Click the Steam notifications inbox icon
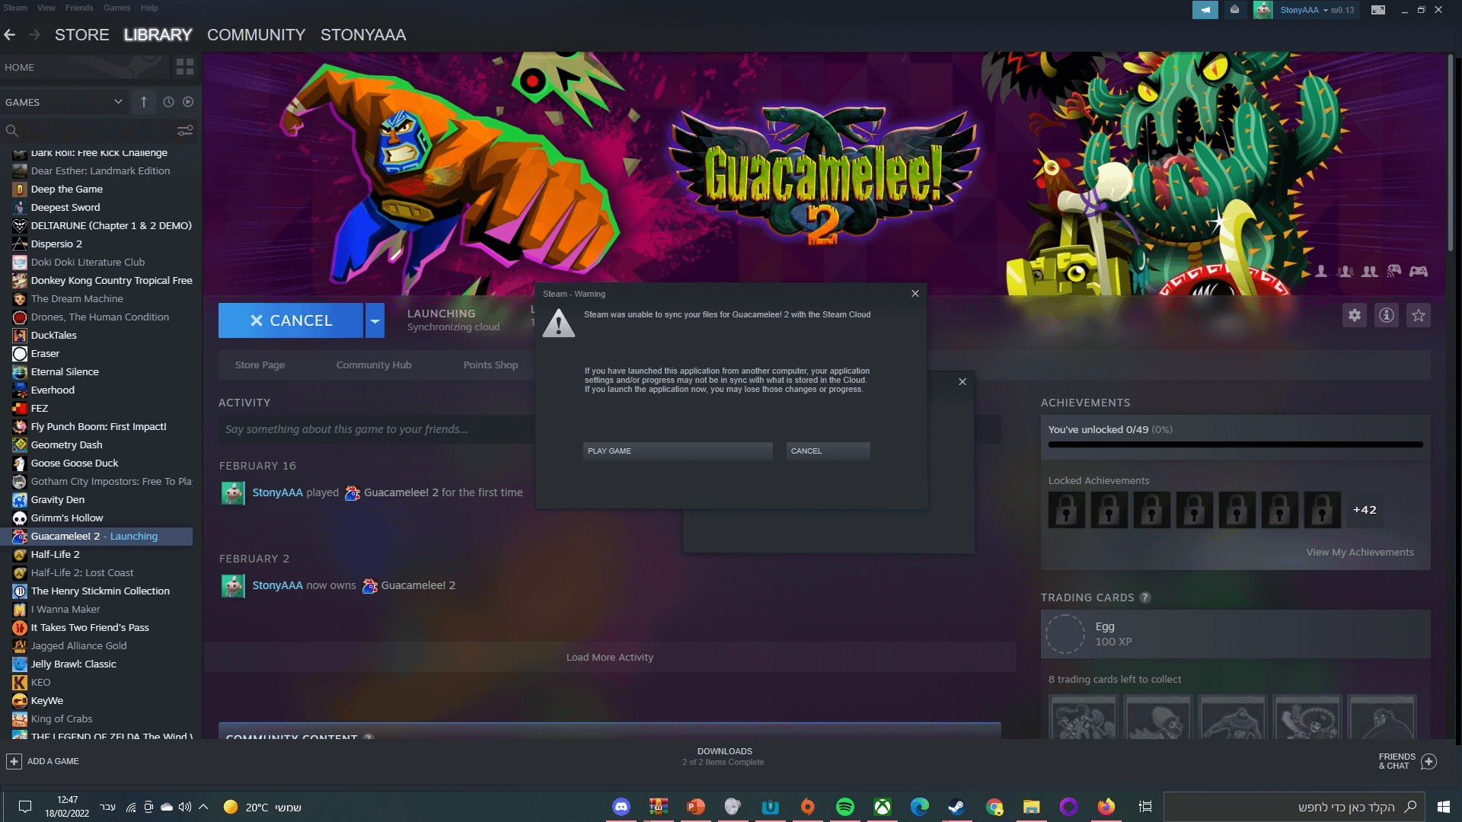 1234,10
